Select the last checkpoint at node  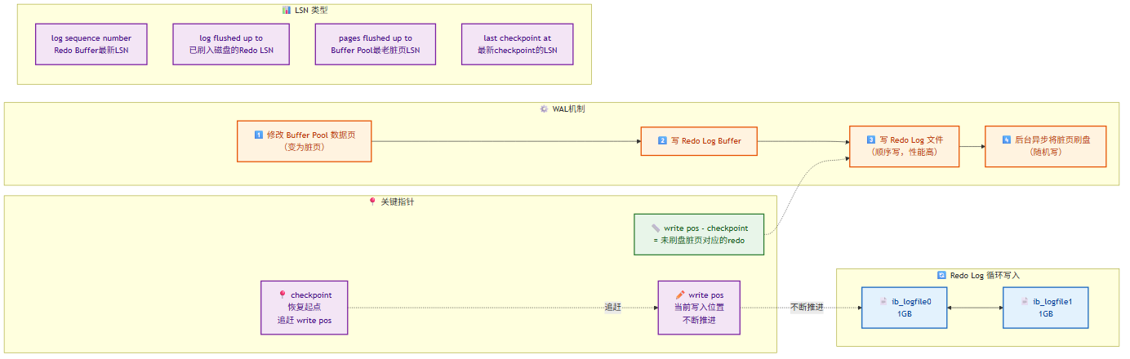click(518, 44)
